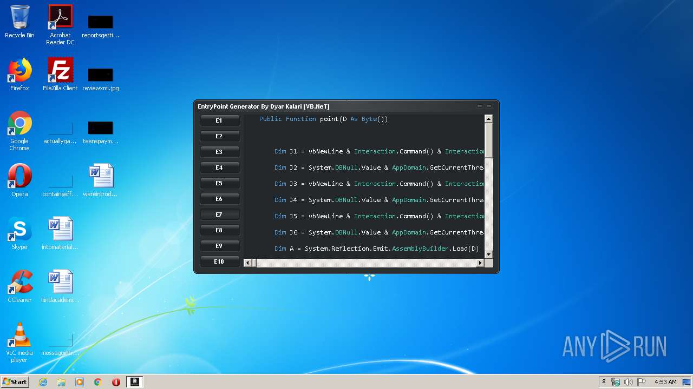Select the messageintr... desktop file
This screenshot has width=693, height=389.
click(60, 344)
